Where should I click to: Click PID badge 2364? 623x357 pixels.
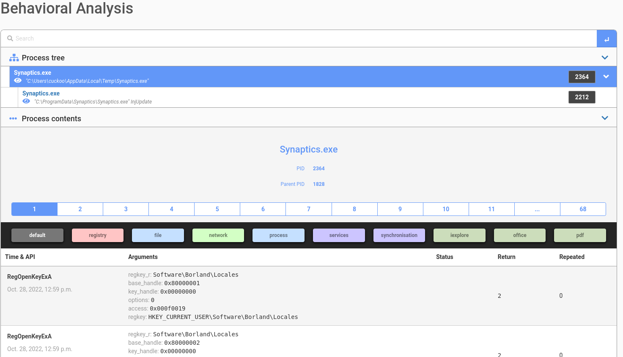(582, 77)
